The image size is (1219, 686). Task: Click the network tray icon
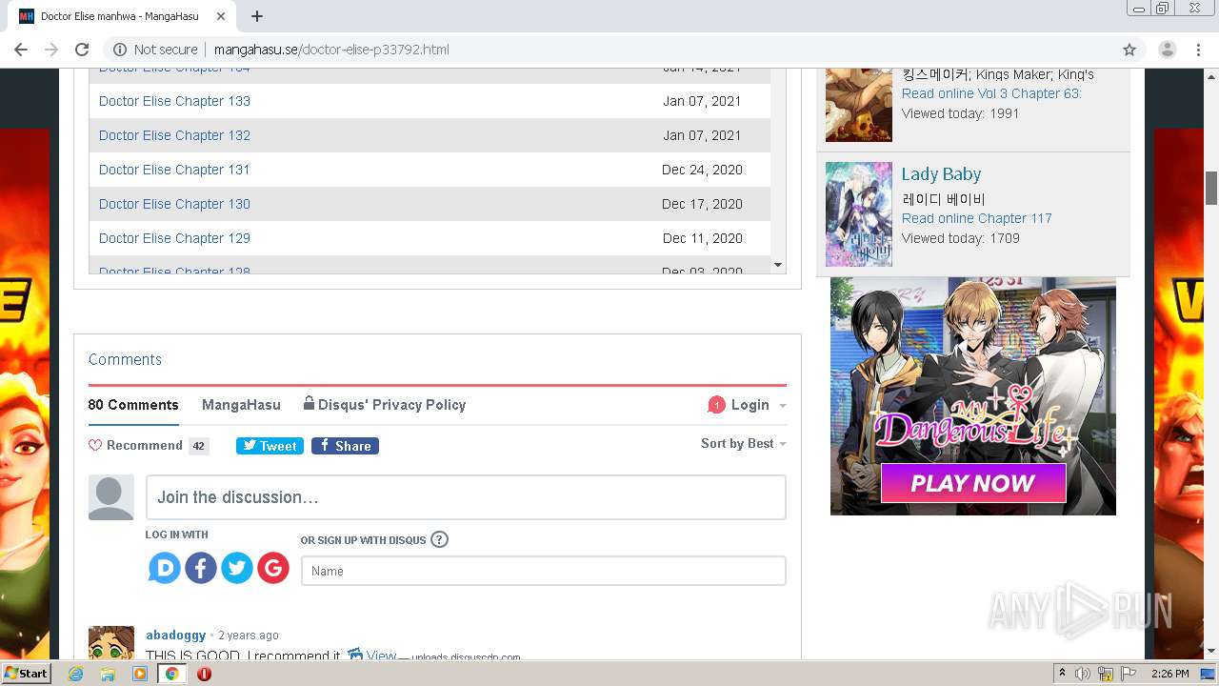(x=1106, y=674)
